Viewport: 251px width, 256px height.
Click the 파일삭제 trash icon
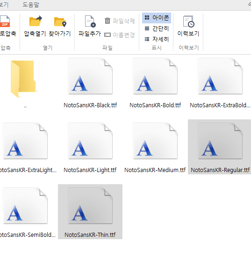click(108, 21)
